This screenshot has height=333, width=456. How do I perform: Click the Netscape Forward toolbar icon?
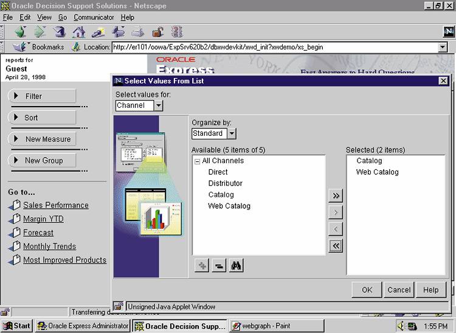[40, 32]
